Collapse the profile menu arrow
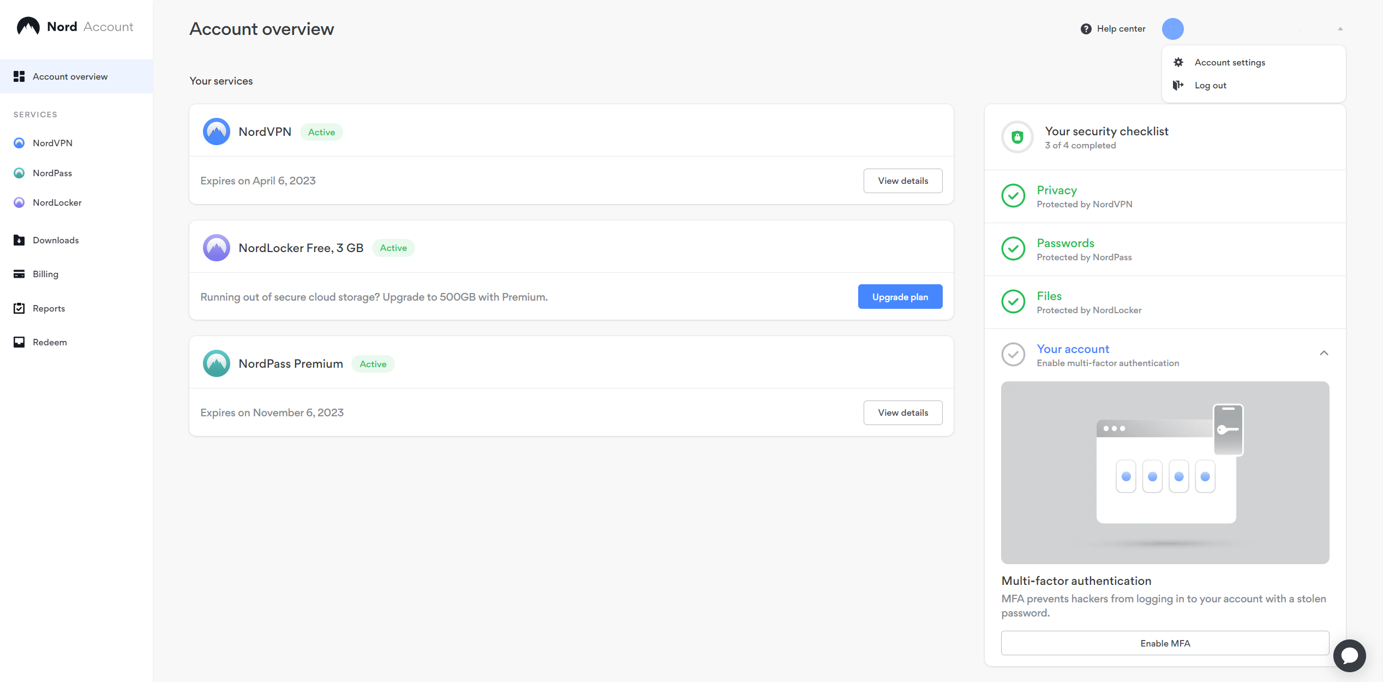Screen dimensions: 1383x682 (1340, 29)
